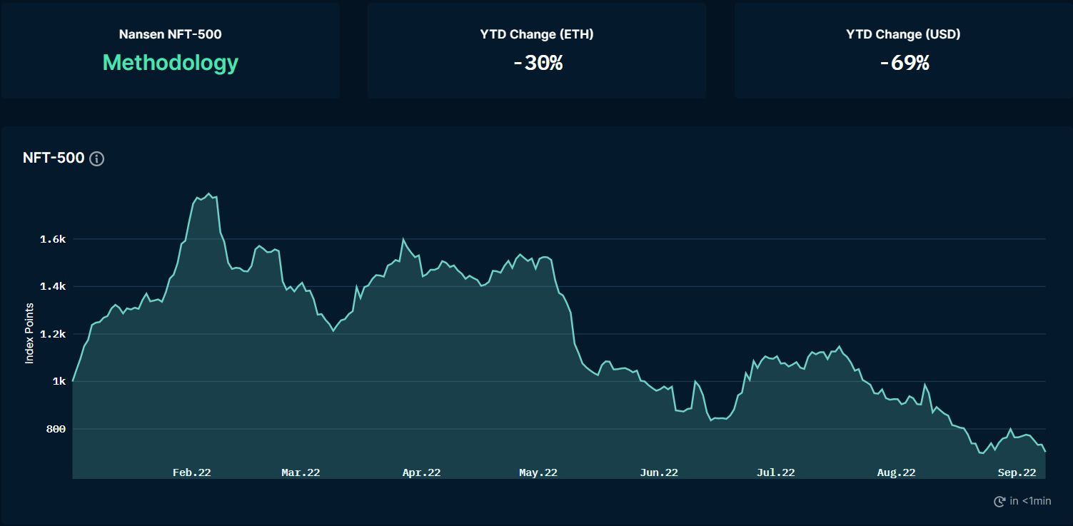Click the refresh clock icon

coord(999,501)
